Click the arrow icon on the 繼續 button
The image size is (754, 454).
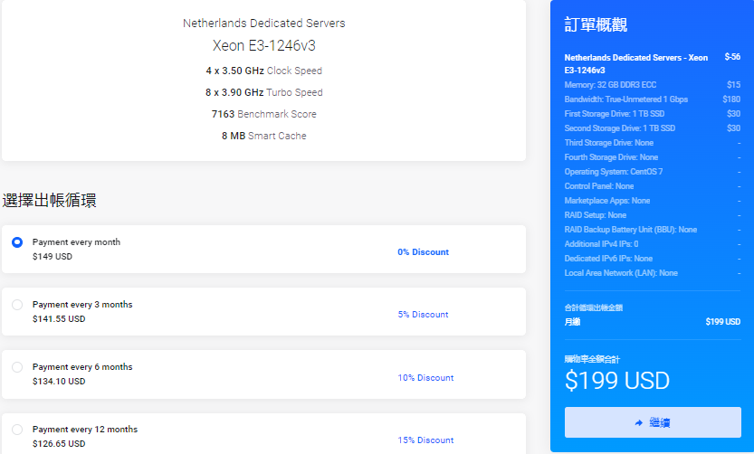coord(638,422)
